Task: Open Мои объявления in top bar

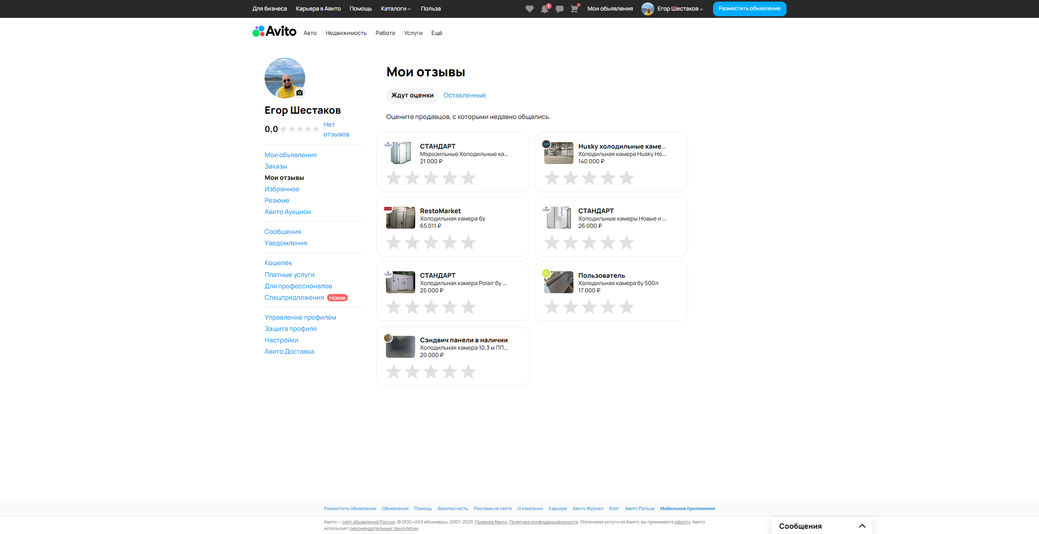Action: point(610,9)
